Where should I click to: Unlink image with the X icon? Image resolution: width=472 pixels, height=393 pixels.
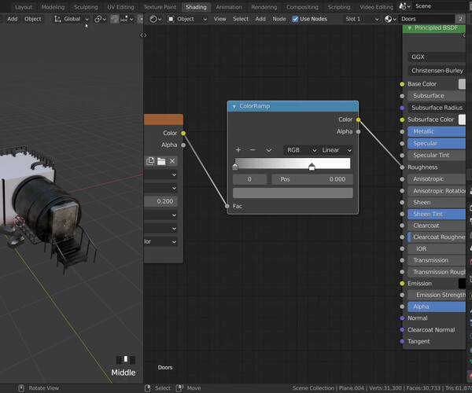[172, 161]
